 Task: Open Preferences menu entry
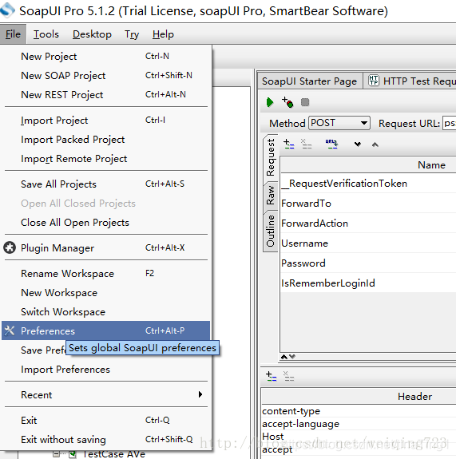tap(106, 330)
